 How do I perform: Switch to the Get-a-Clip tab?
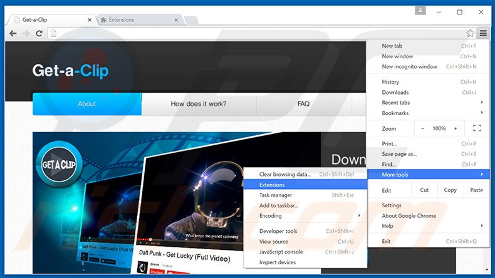51,20
